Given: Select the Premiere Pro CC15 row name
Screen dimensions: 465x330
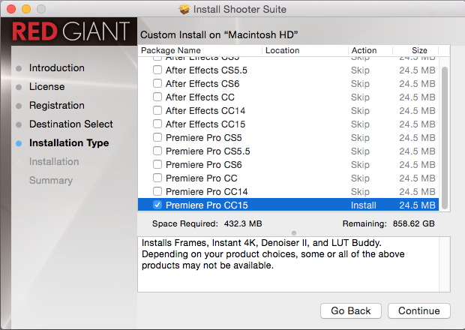Looking at the screenshot, I should [x=207, y=205].
